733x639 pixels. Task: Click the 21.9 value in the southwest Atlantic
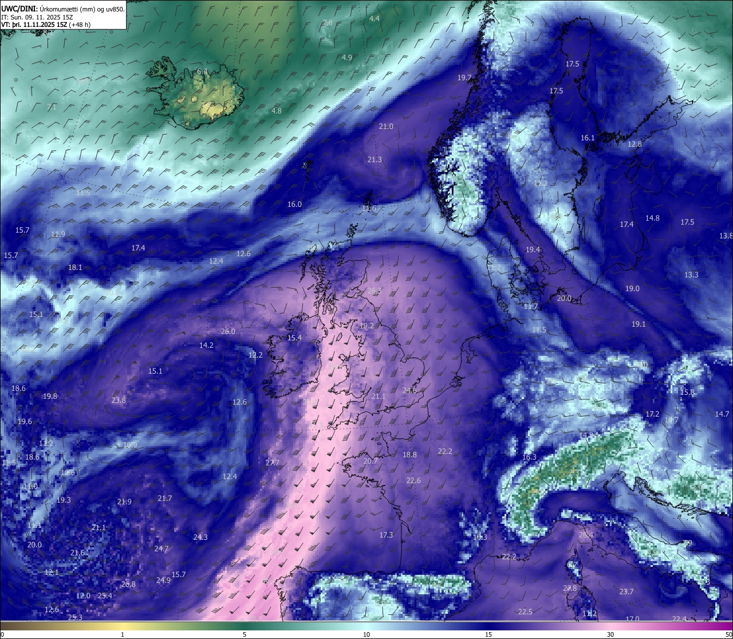pyautogui.click(x=124, y=502)
